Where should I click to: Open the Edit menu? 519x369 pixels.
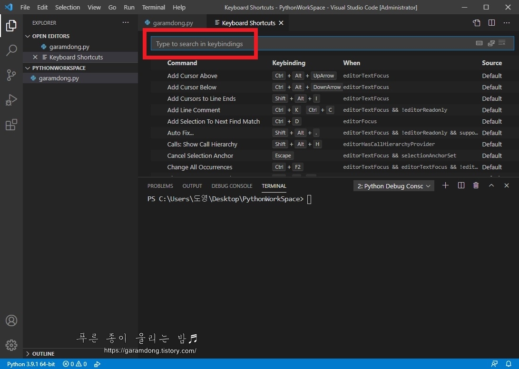pyautogui.click(x=42, y=7)
